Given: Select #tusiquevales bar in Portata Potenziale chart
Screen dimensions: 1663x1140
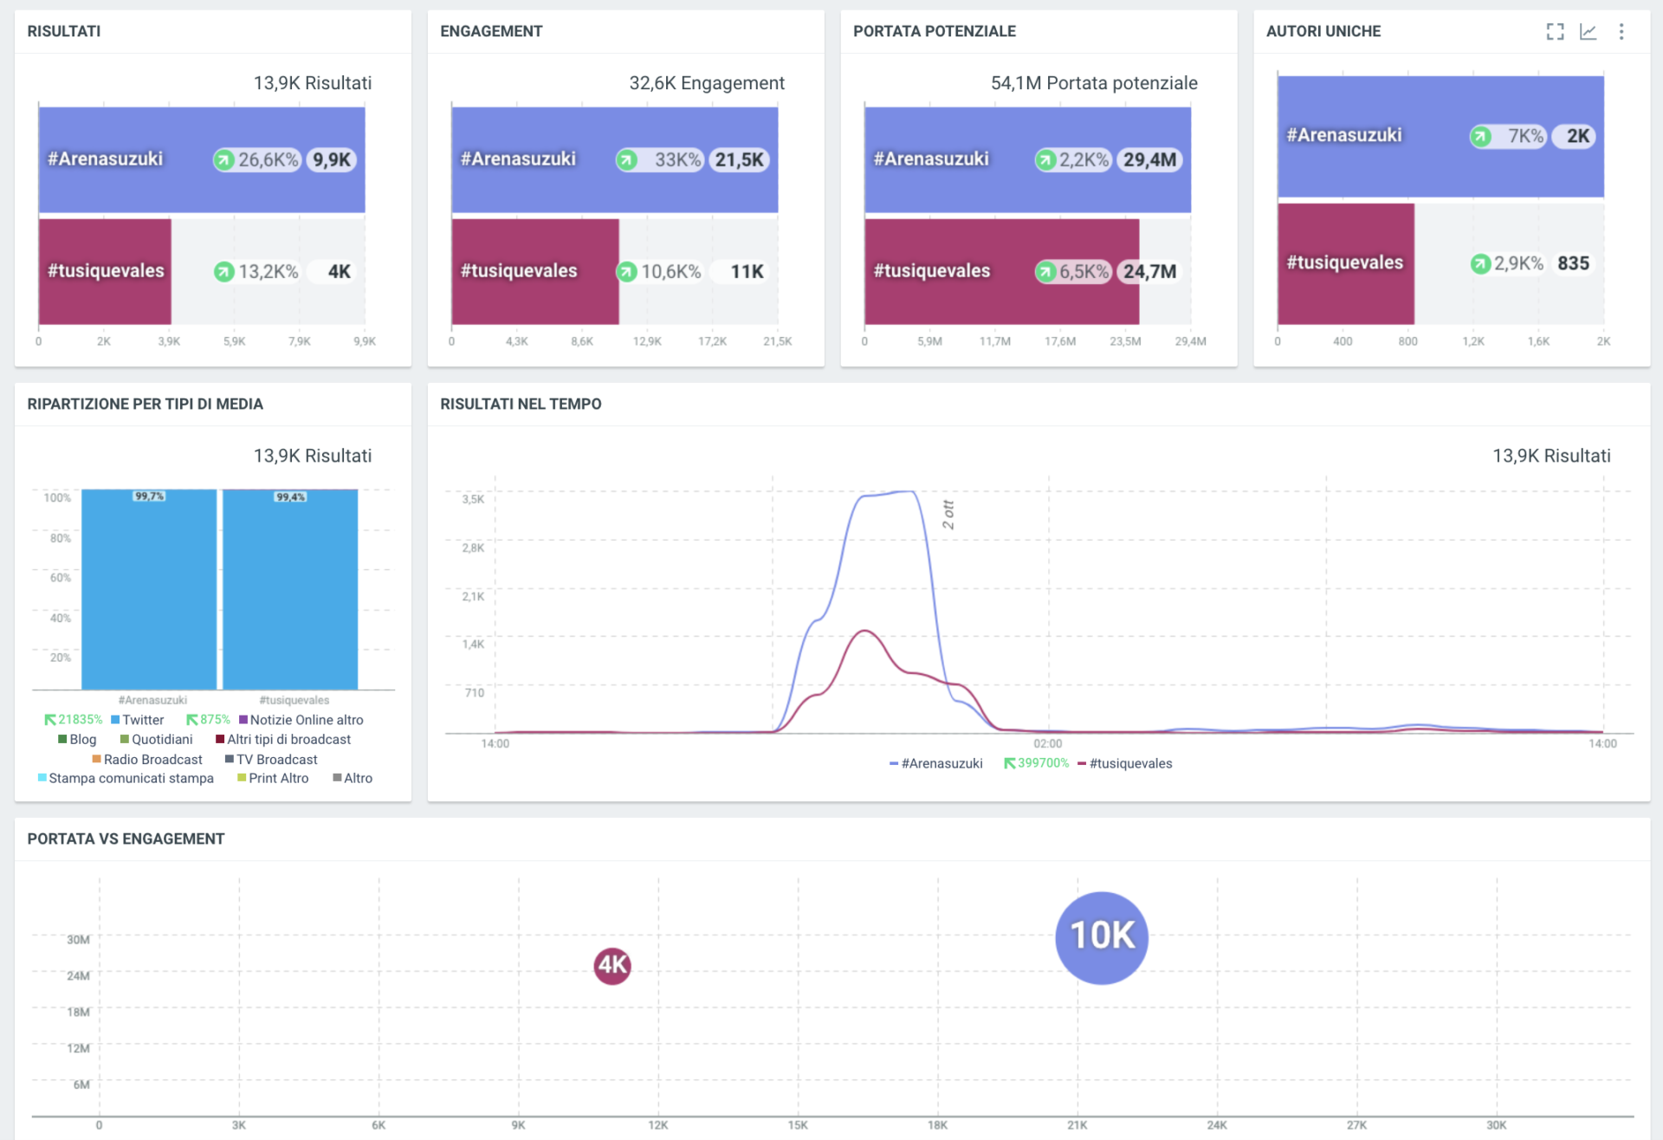Looking at the screenshot, I should click(x=1002, y=272).
